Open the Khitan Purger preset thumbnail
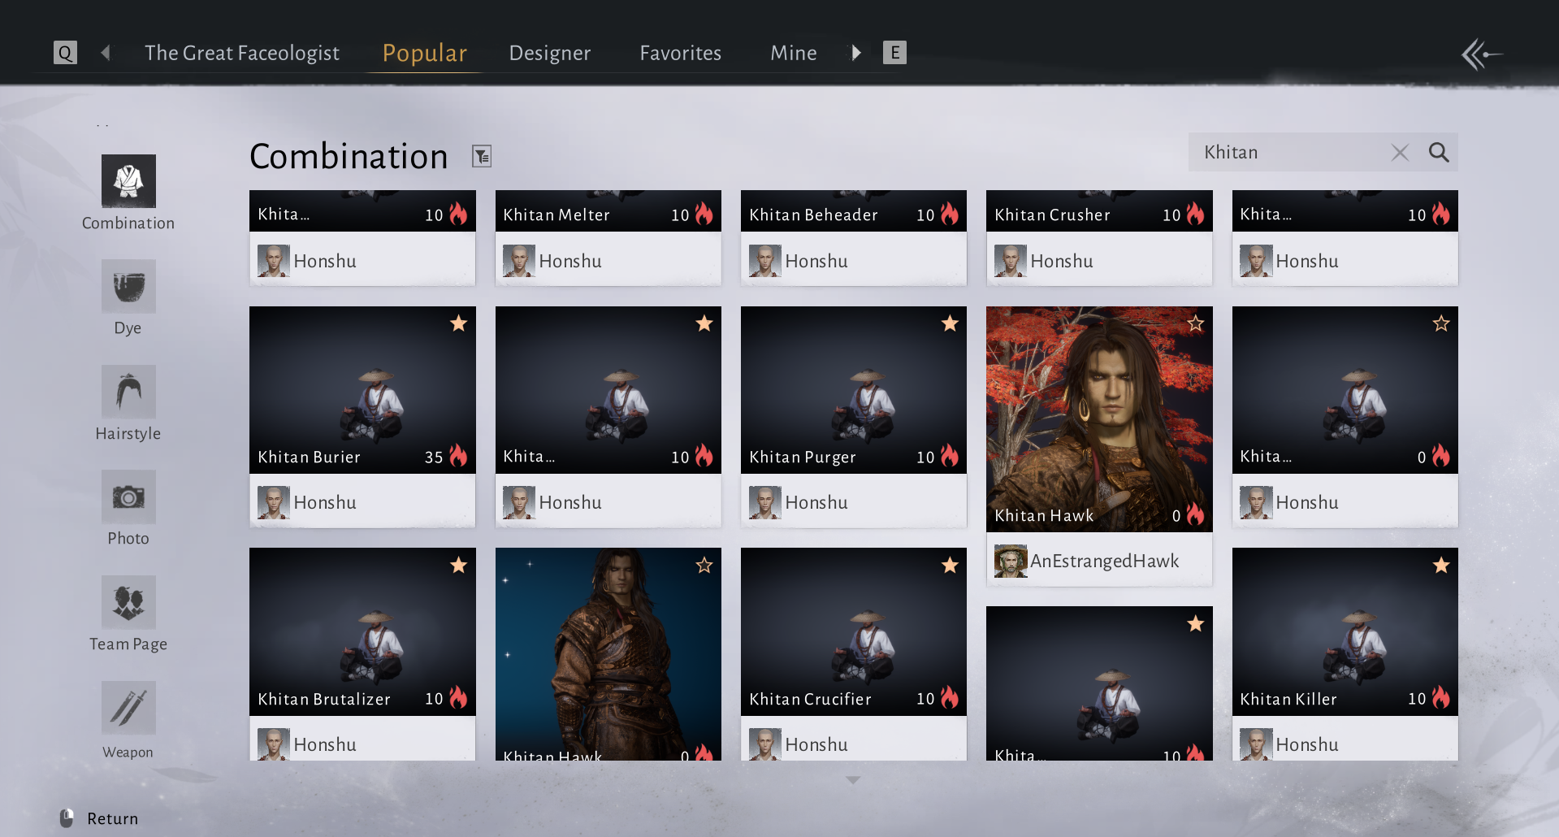Screen dimensions: 1559x837 tap(854, 390)
